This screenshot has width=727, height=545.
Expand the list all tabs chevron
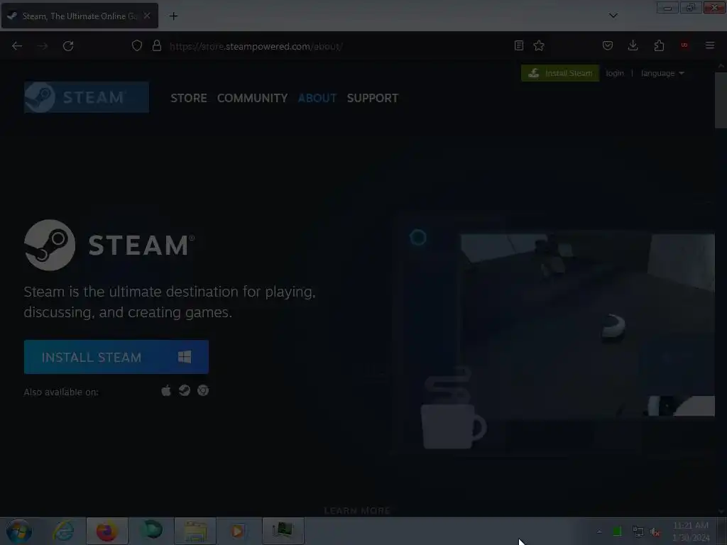point(613,16)
